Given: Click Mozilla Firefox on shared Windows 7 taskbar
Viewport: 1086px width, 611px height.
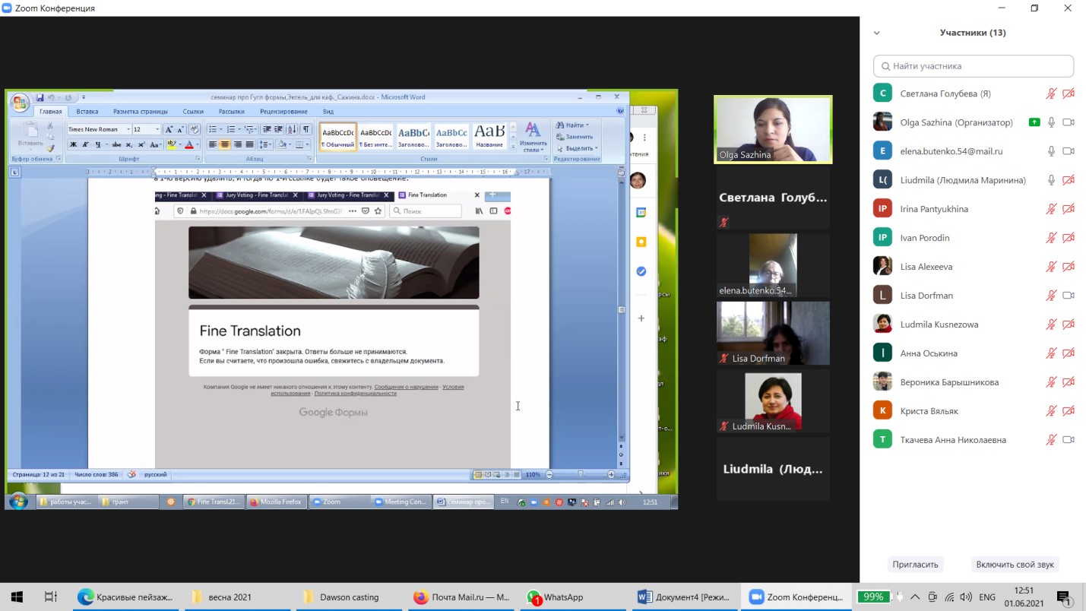Looking at the screenshot, I should (x=276, y=502).
